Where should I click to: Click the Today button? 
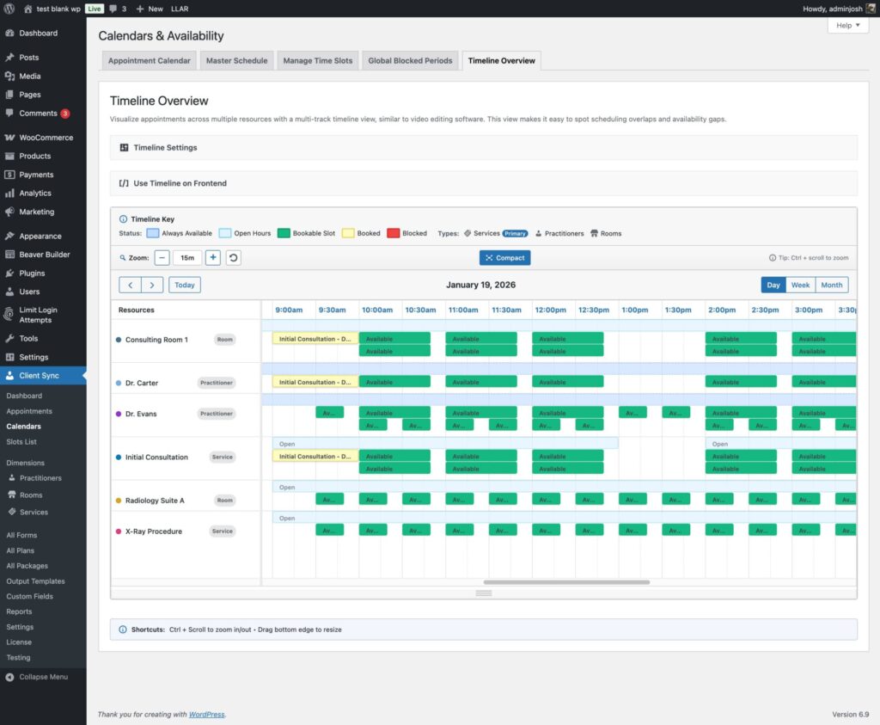pyautogui.click(x=185, y=285)
